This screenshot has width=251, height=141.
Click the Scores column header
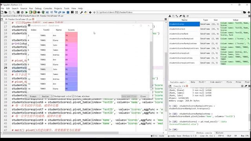click(x=71, y=30)
